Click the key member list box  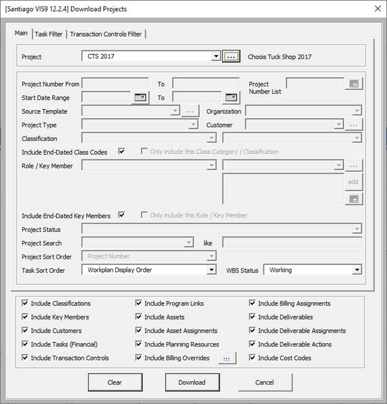coord(283,189)
